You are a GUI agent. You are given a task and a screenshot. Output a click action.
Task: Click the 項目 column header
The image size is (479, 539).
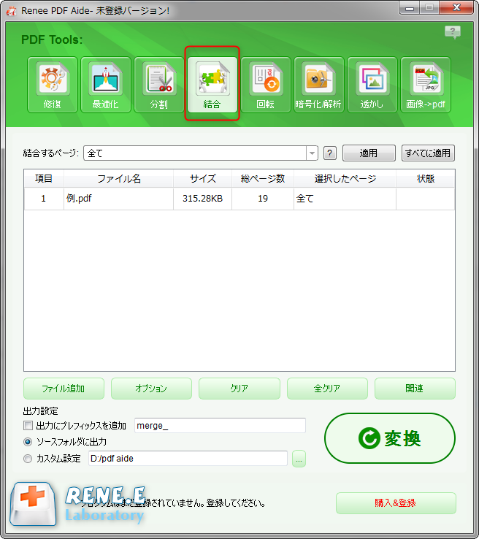pyautogui.click(x=44, y=178)
